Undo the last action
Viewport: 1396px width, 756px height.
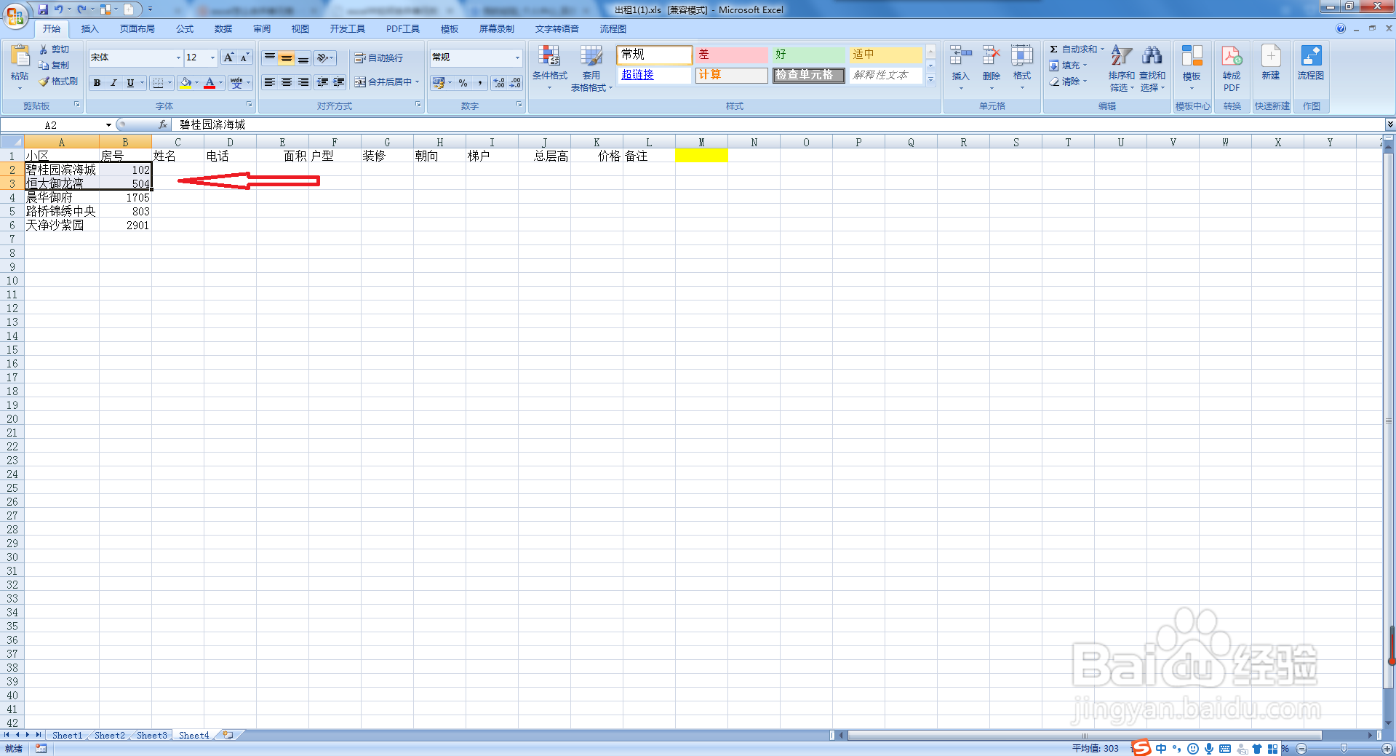[x=58, y=9]
